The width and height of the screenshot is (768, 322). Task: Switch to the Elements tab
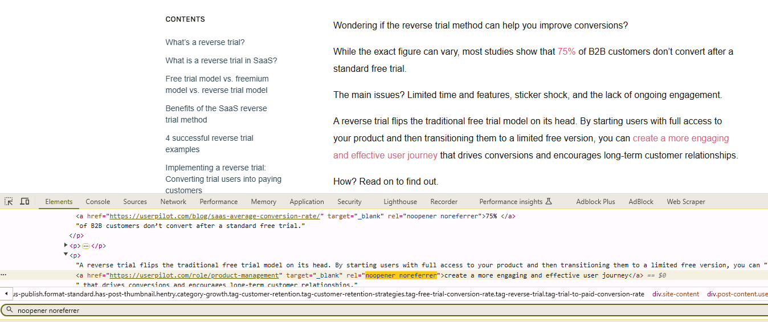tap(59, 202)
